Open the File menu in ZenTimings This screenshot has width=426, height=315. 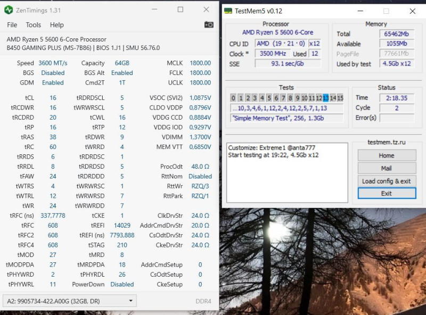(12, 25)
